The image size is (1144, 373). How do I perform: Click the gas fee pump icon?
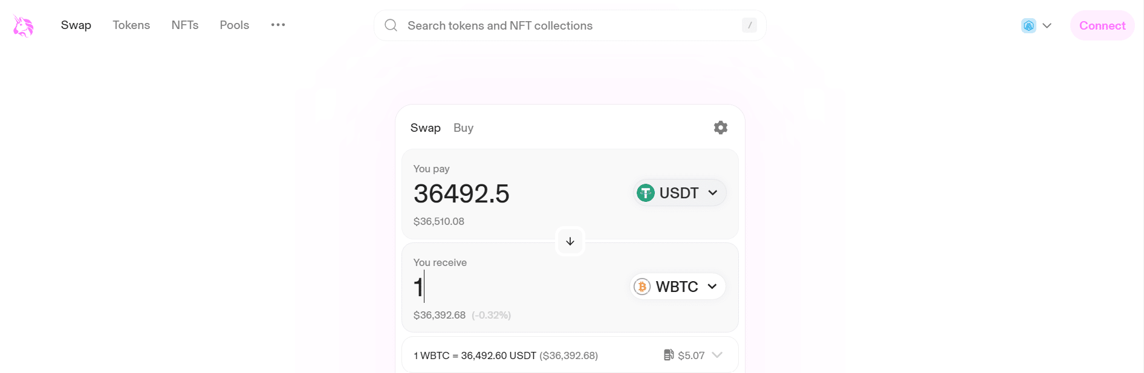click(668, 355)
